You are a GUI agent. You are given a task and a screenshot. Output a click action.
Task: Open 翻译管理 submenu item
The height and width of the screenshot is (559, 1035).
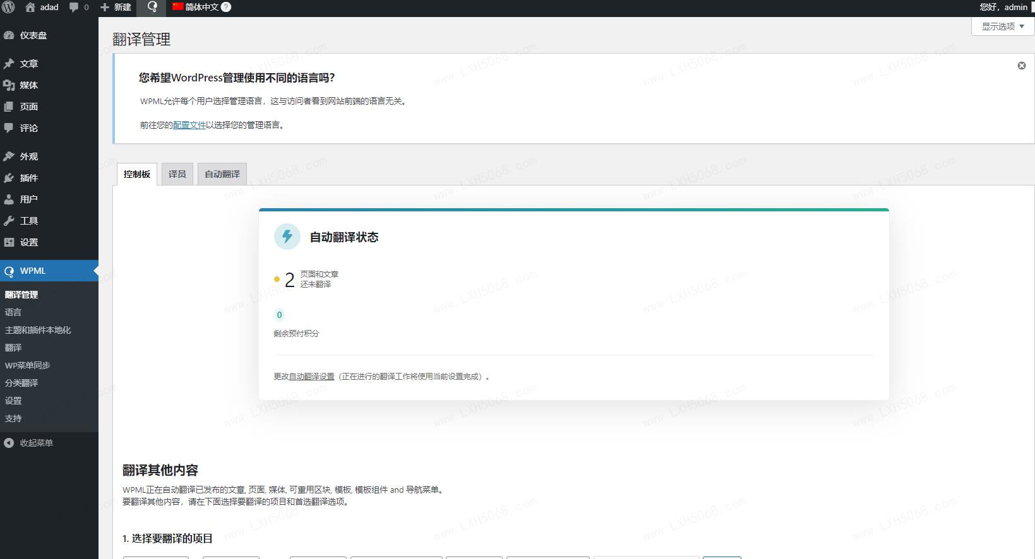(x=21, y=295)
